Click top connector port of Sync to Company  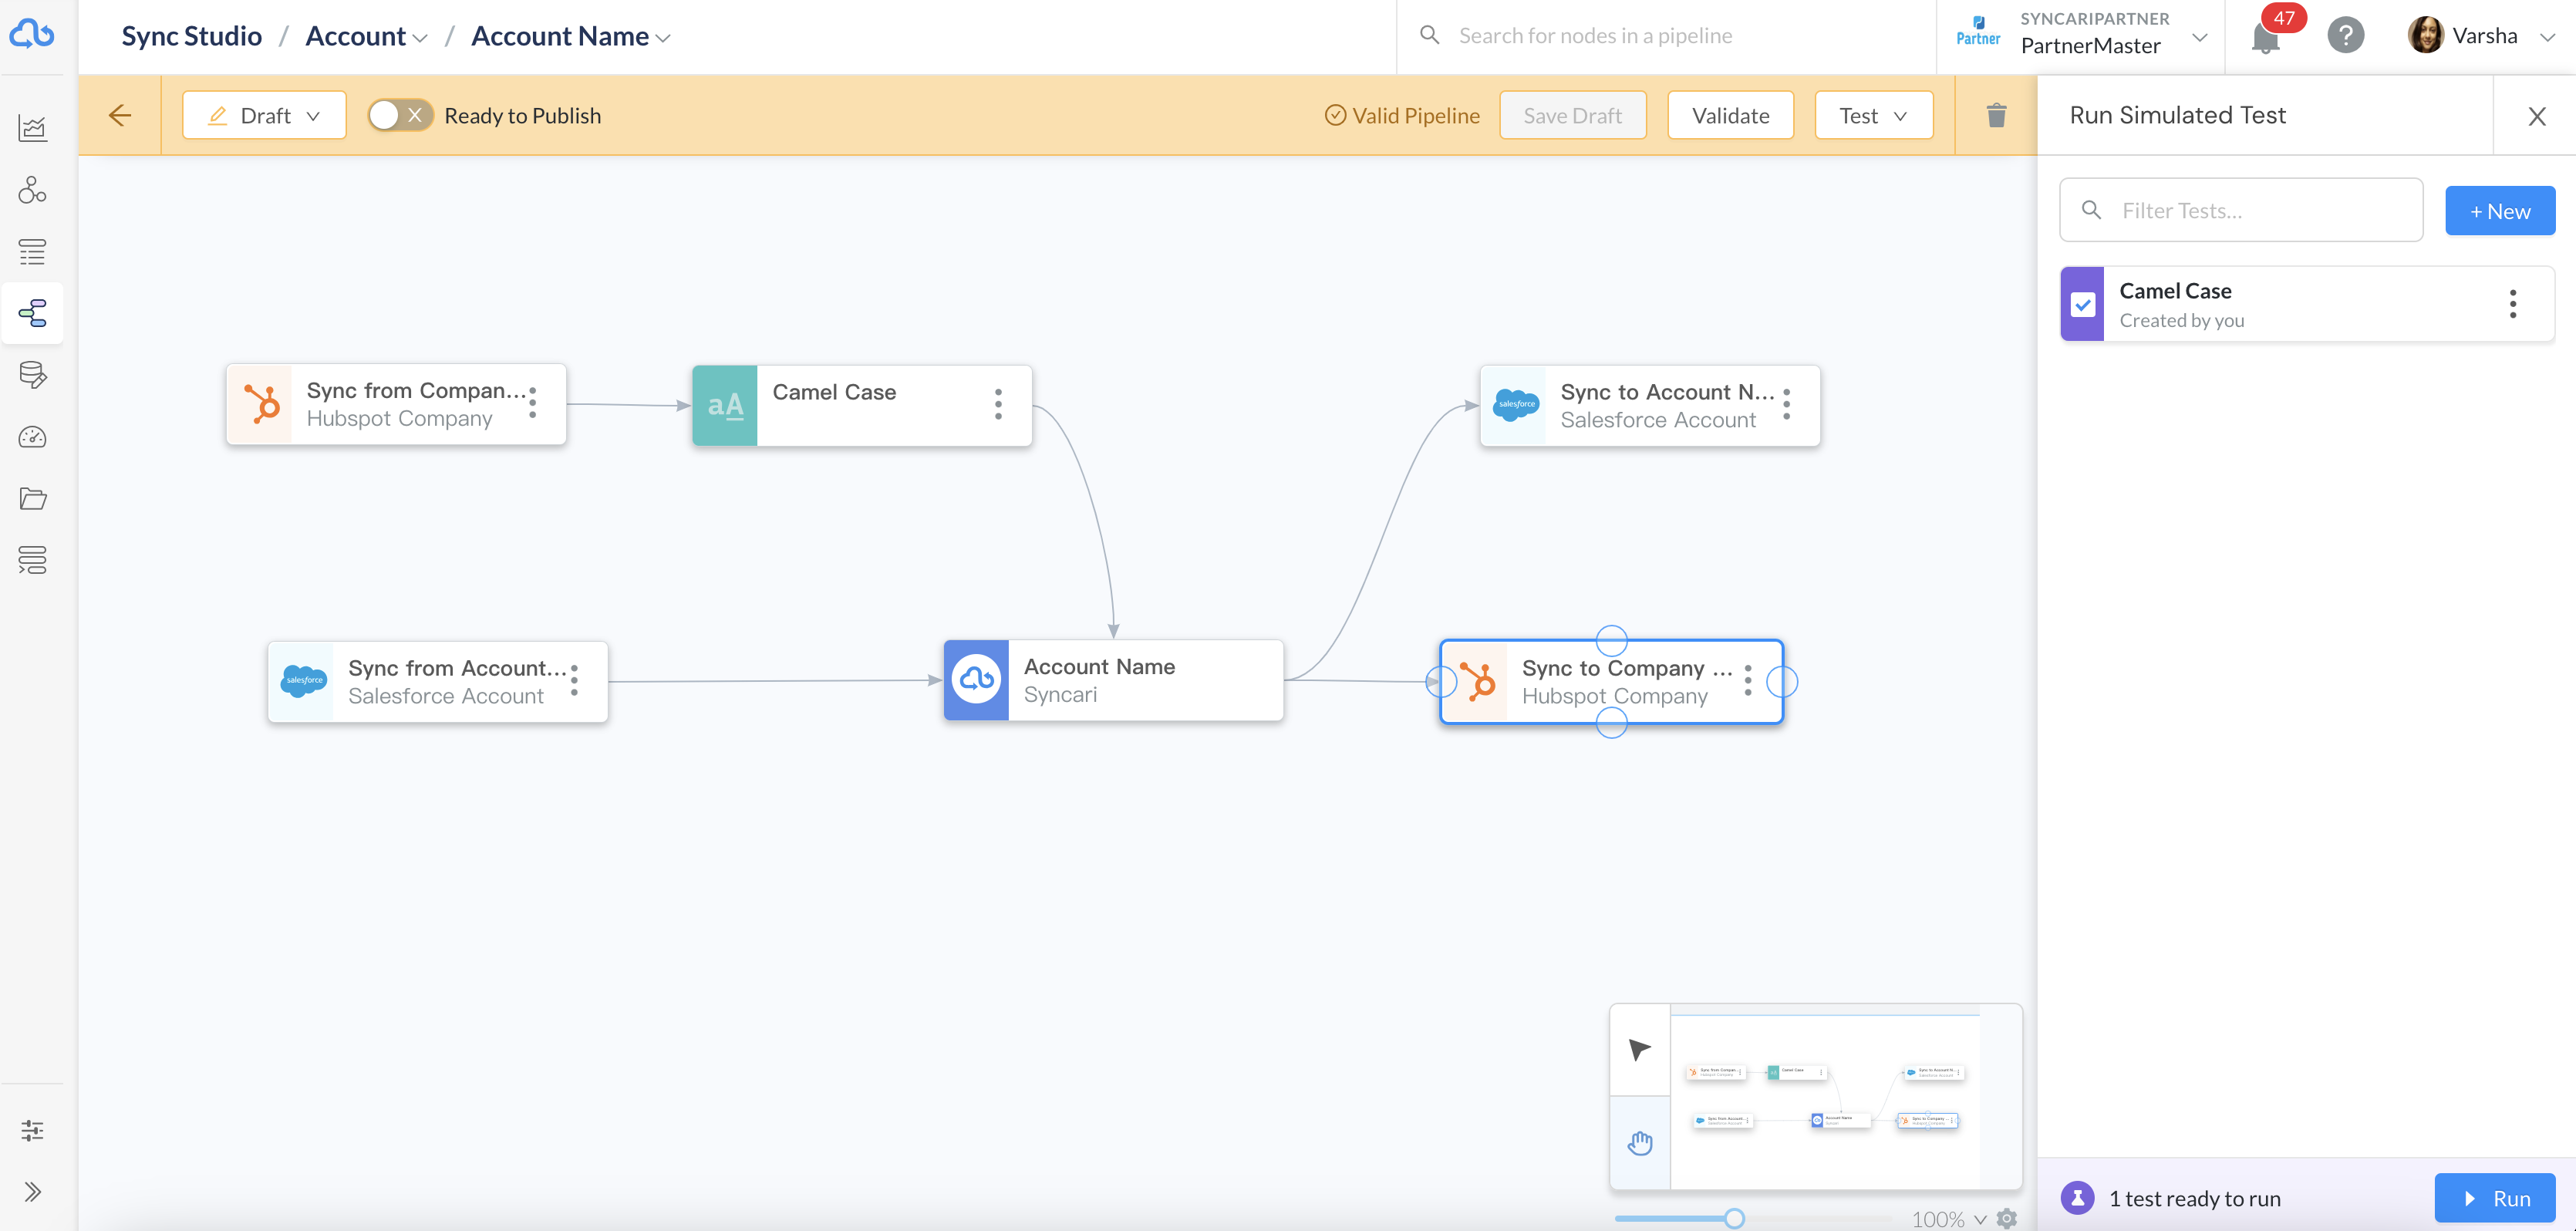click(1611, 640)
